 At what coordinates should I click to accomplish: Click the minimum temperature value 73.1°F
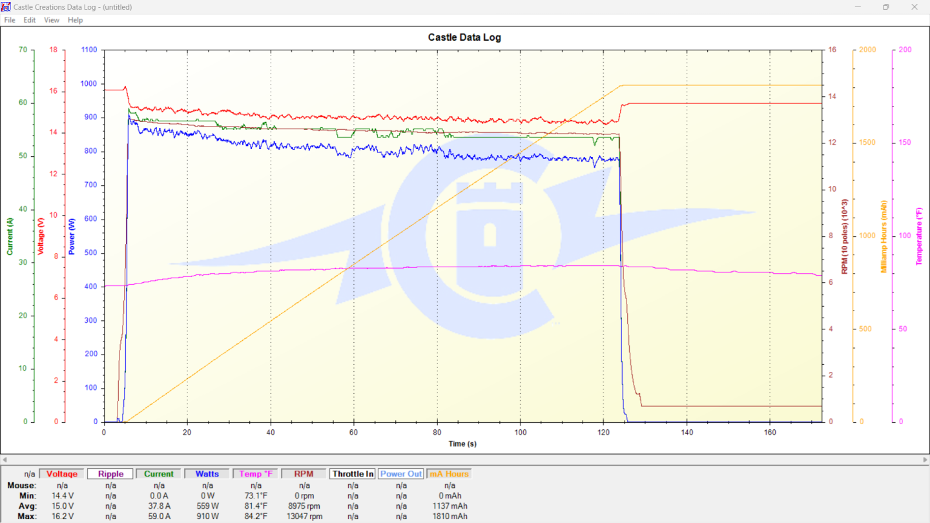256,496
